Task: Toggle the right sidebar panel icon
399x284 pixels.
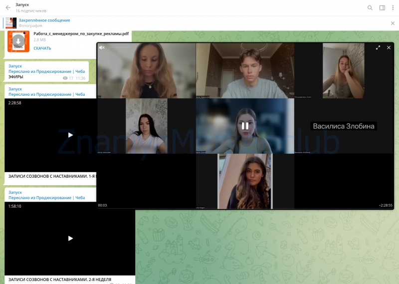Action: (382, 7)
